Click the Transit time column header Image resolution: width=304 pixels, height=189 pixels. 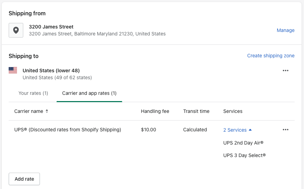point(196,112)
